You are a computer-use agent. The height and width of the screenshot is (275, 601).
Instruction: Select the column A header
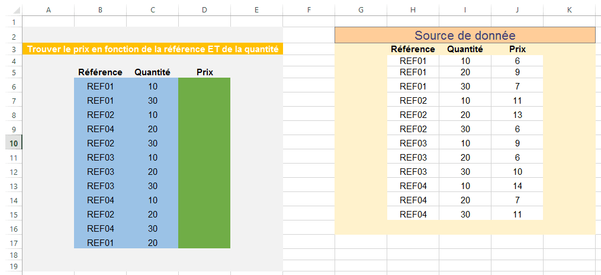(x=48, y=10)
